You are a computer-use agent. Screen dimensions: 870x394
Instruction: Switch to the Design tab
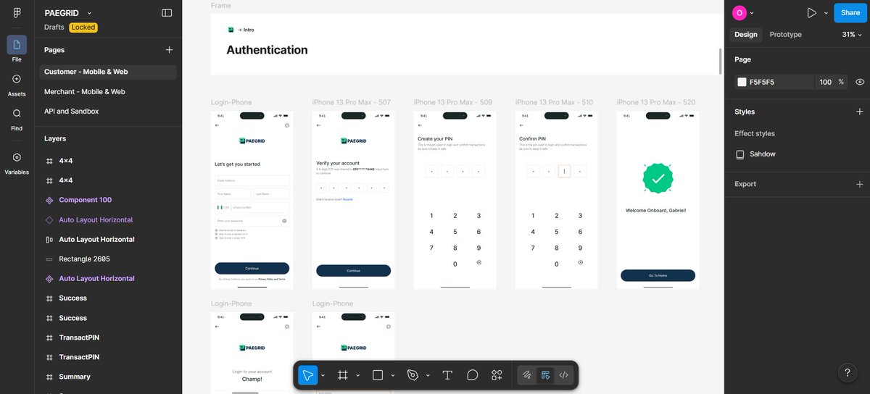point(745,34)
